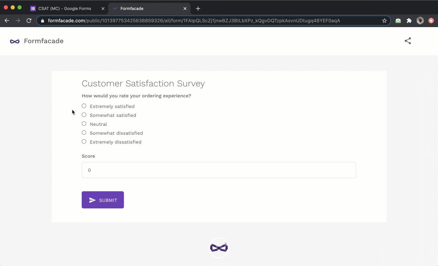Click the ordering experience question text
The width and height of the screenshot is (438, 266).
(x=136, y=96)
